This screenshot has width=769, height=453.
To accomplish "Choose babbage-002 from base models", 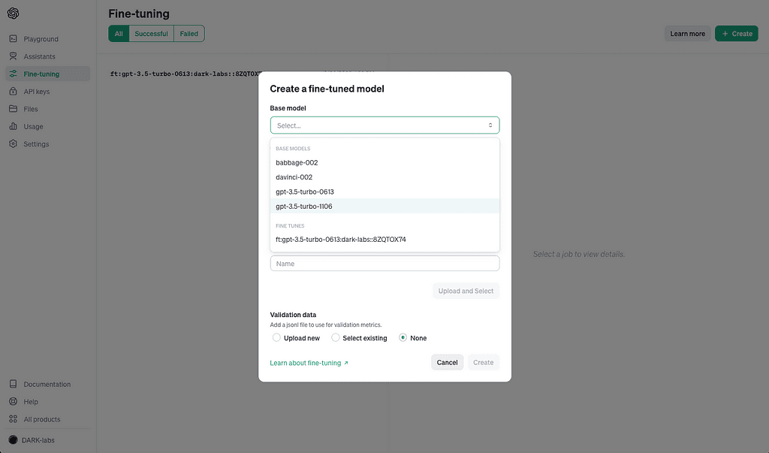I will pyautogui.click(x=384, y=162).
